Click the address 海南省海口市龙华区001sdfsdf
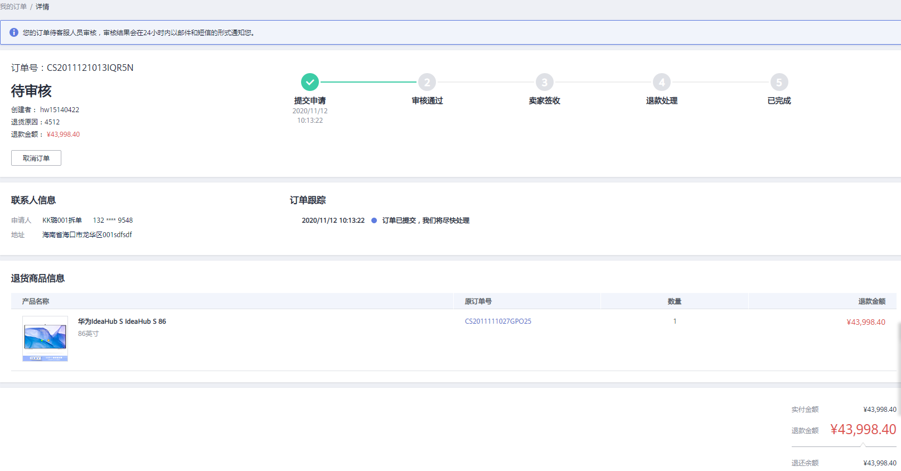The width and height of the screenshot is (901, 471). click(87, 235)
